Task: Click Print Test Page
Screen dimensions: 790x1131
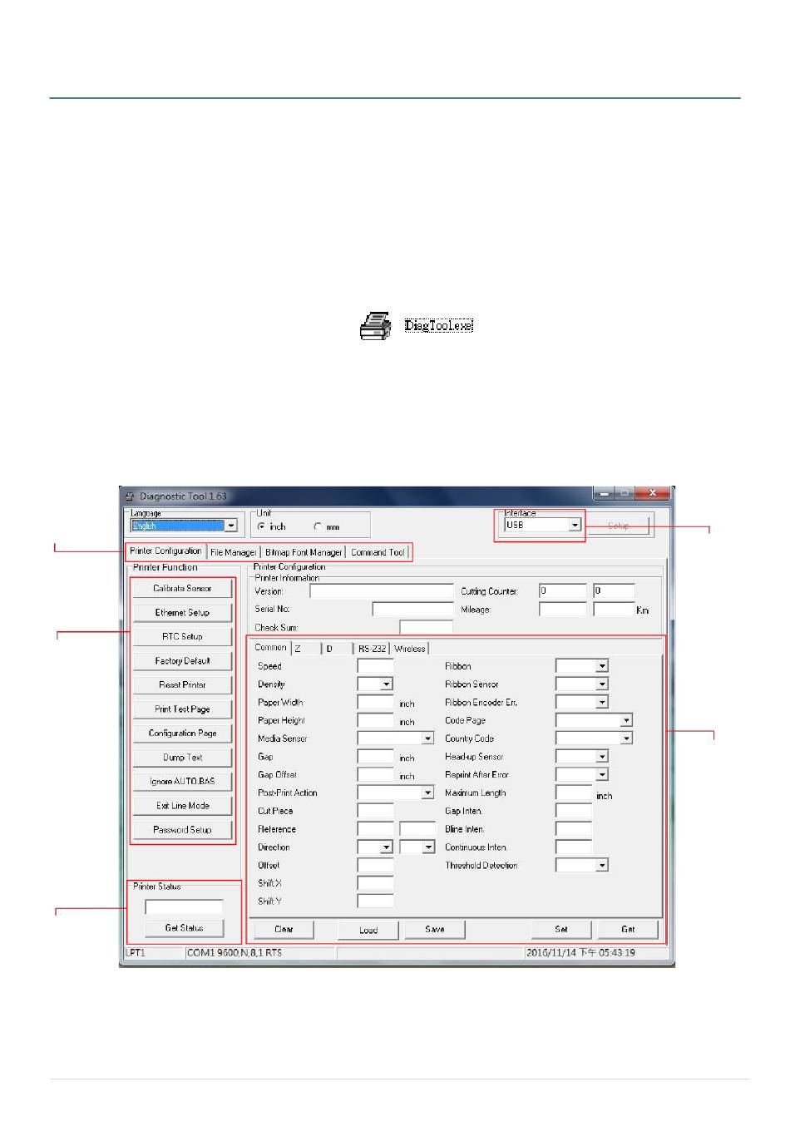Action: (x=182, y=709)
